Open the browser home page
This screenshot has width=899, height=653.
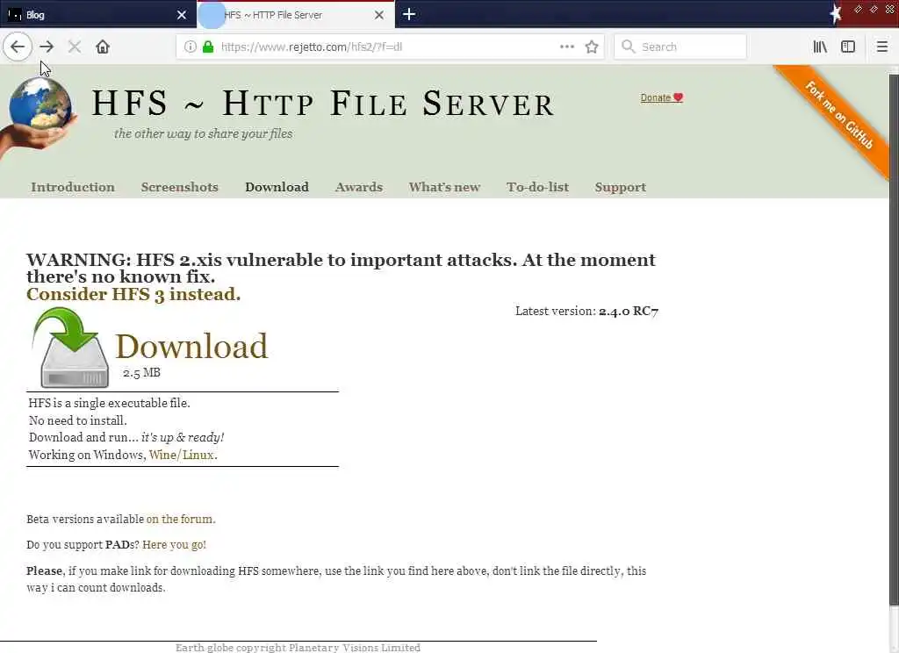coord(103,47)
